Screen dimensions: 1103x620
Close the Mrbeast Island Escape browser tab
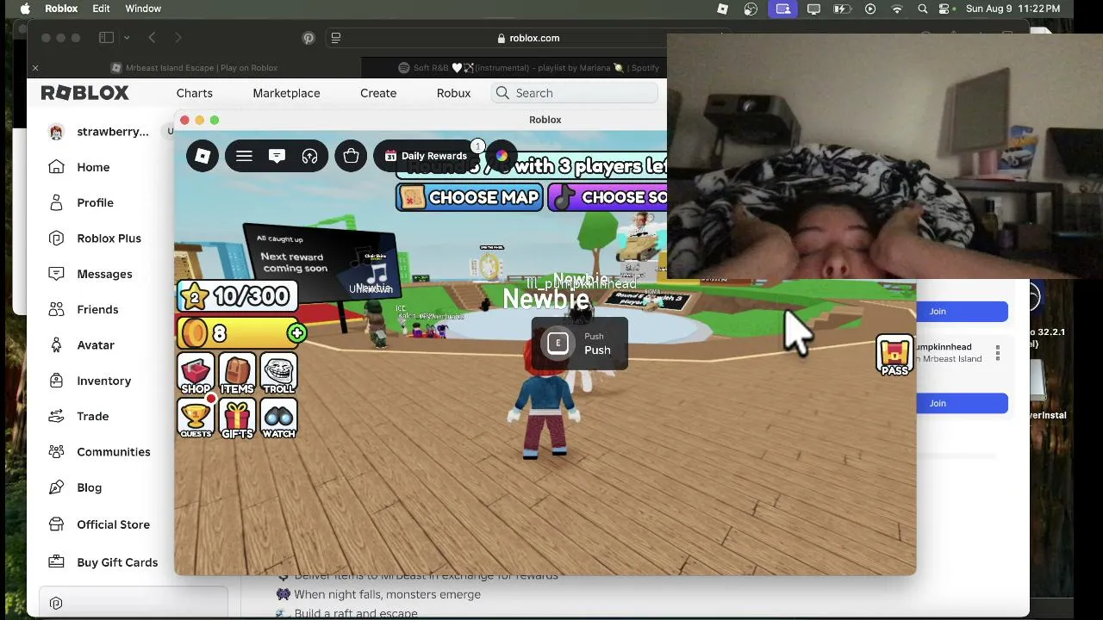click(35, 68)
